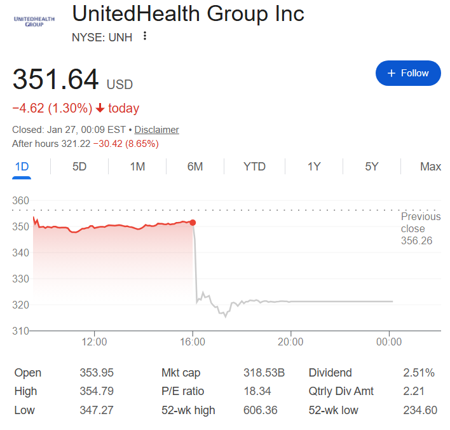View the 1Y chart range
The width and height of the screenshot is (450, 430).
(314, 167)
